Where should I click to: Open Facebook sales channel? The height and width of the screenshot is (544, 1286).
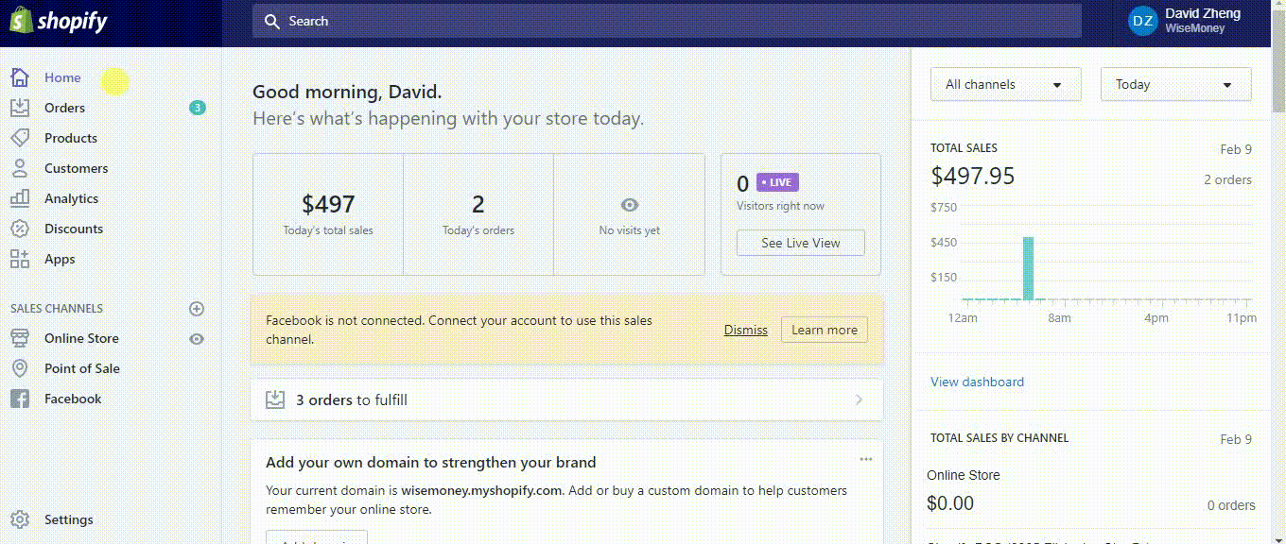(x=73, y=399)
